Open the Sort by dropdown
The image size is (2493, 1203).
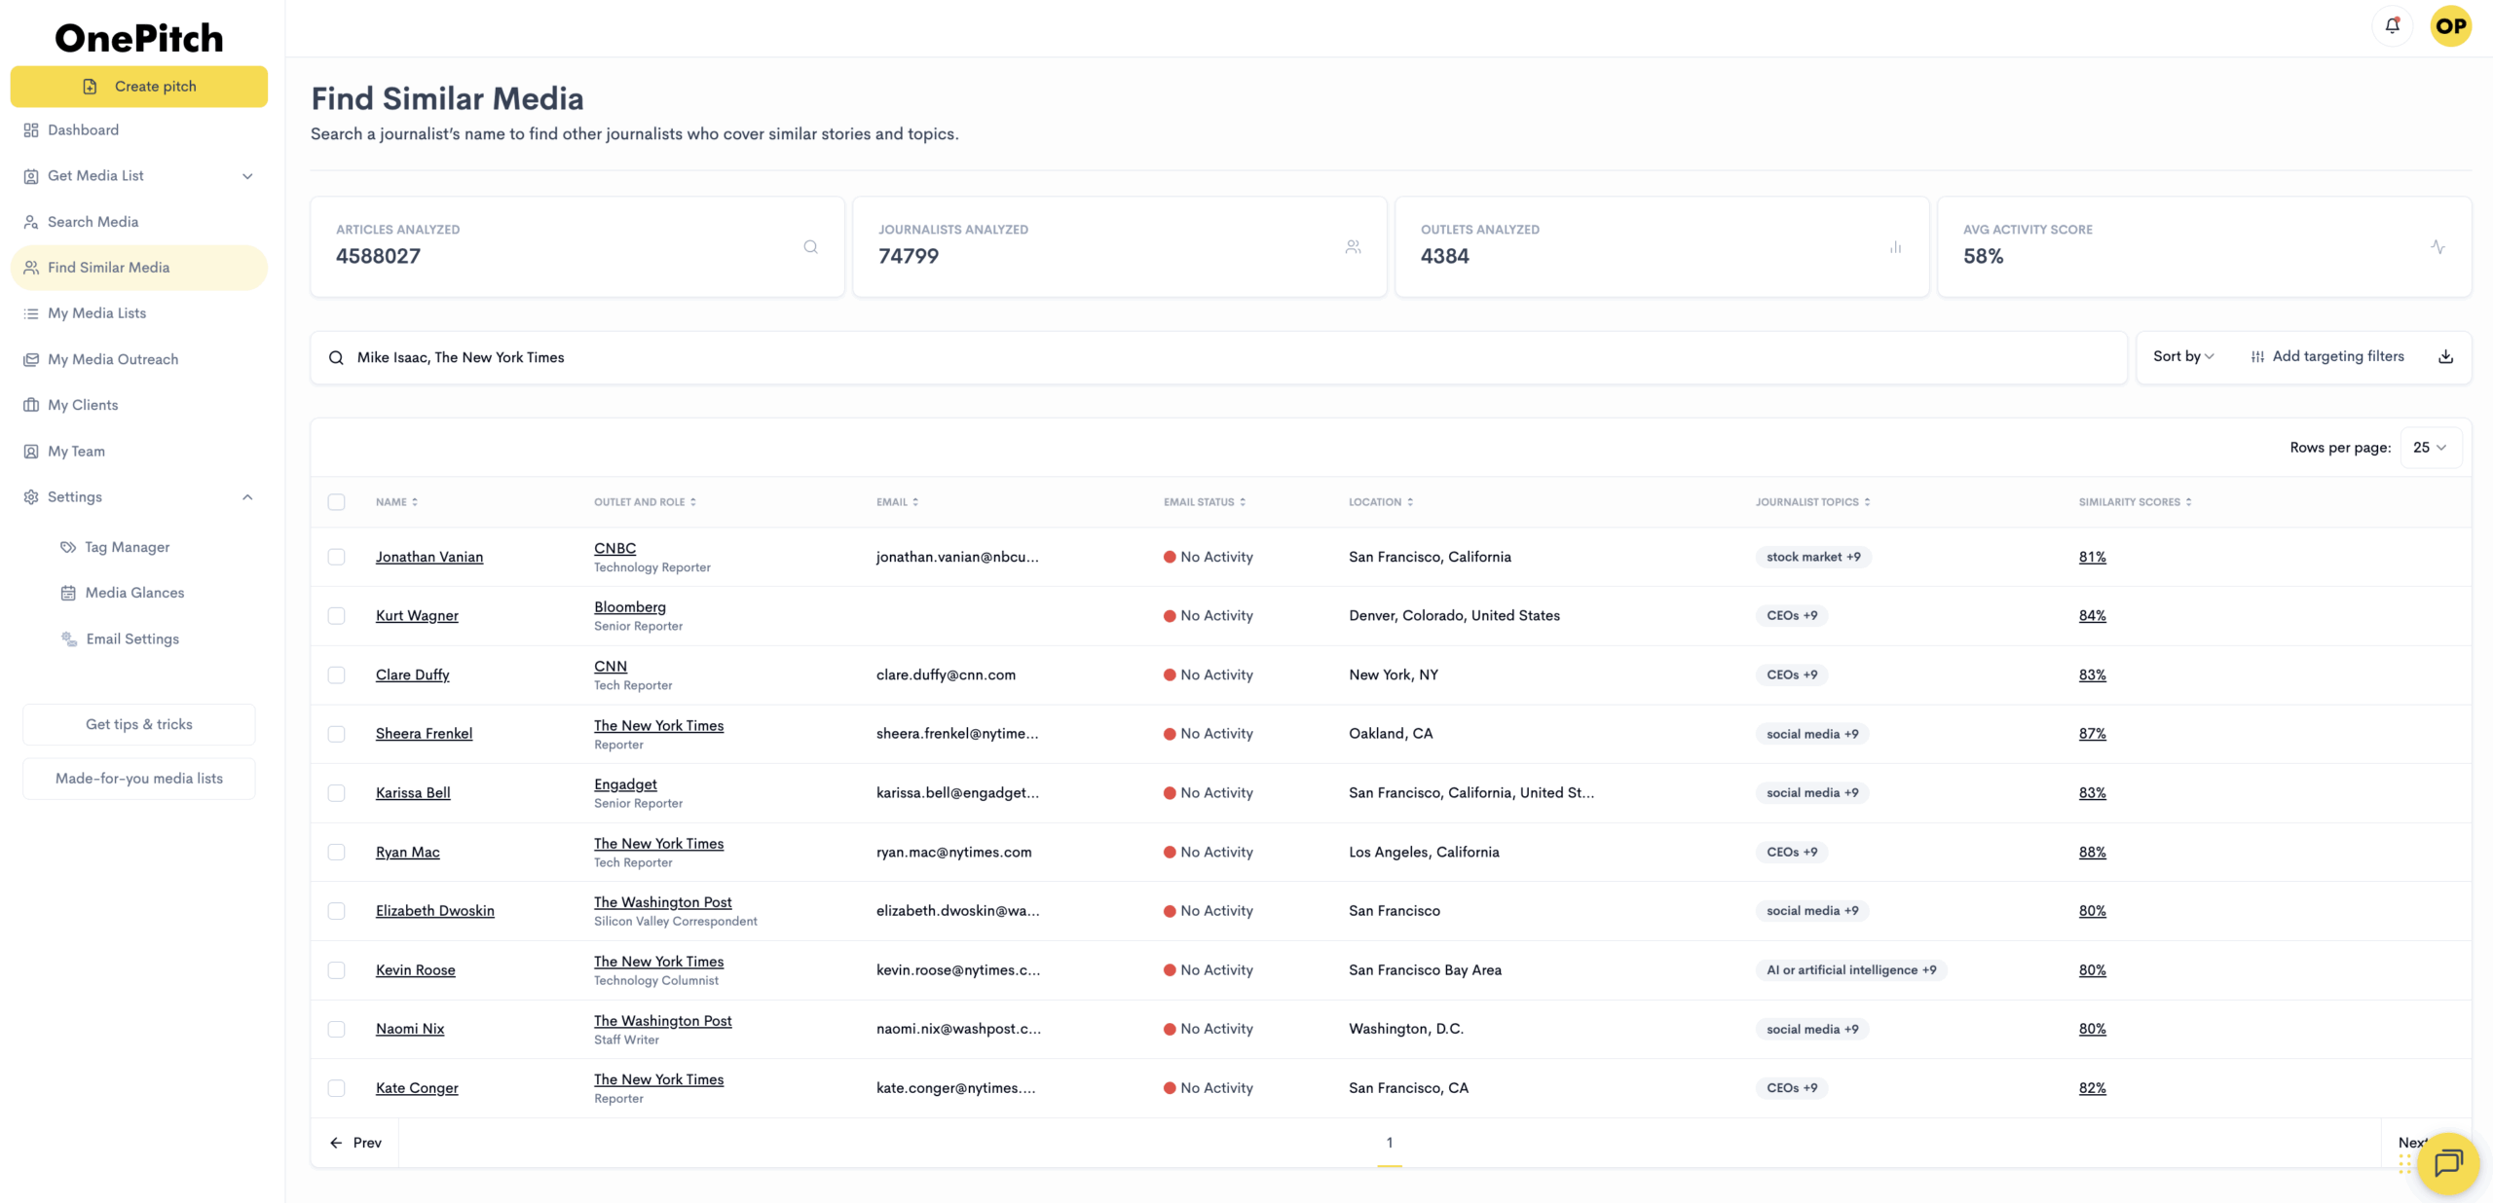click(2183, 357)
